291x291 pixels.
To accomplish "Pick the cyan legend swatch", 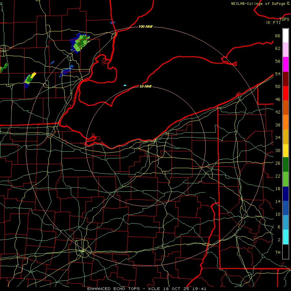I will tap(286, 237).
